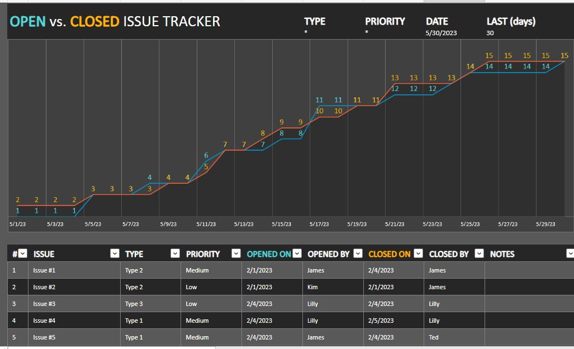Open the ISSUE column filter

coord(115,254)
